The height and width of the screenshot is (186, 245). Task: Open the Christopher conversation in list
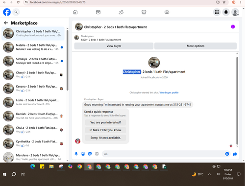tap(33, 33)
